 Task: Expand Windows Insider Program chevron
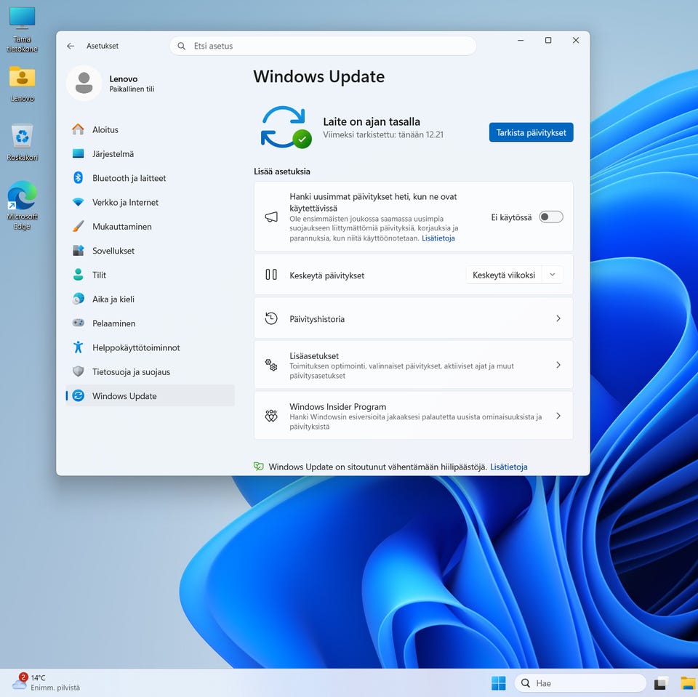click(x=558, y=416)
